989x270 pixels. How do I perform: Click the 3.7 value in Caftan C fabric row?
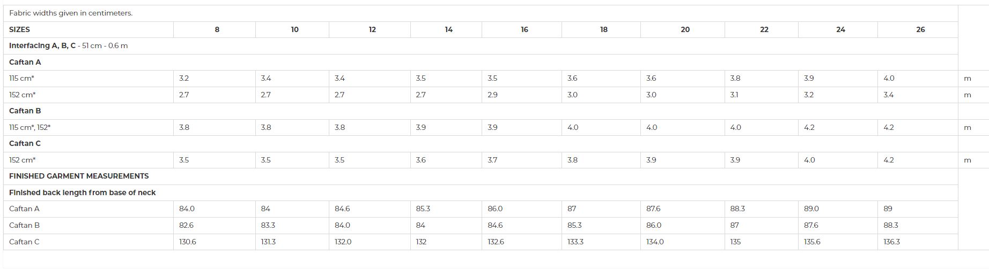click(492, 160)
